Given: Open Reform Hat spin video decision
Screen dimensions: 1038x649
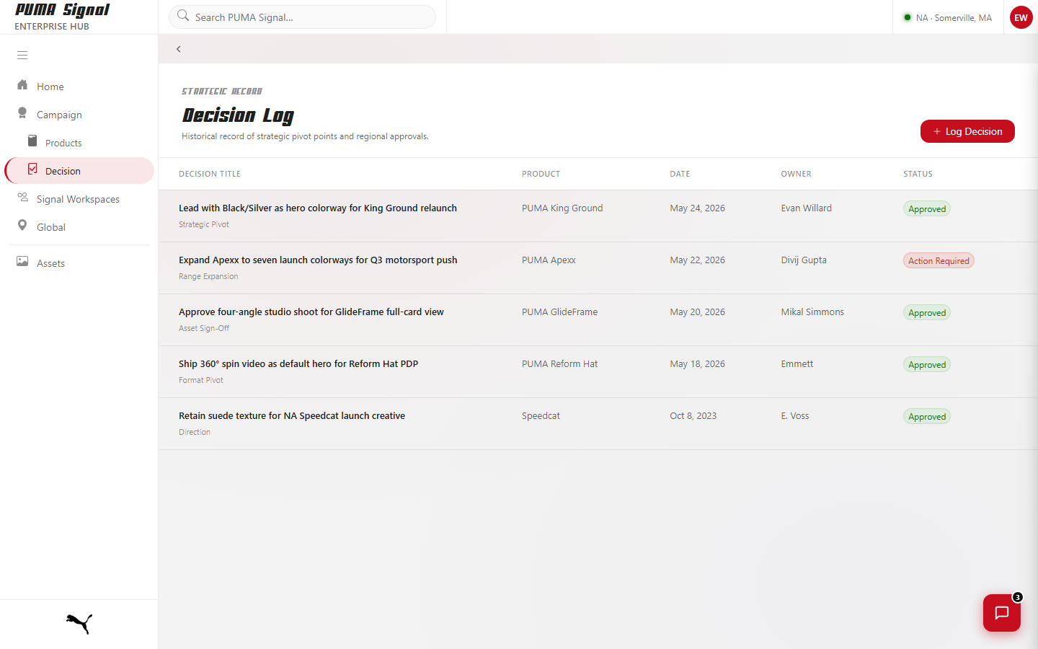Looking at the screenshot, I should 298,363.
